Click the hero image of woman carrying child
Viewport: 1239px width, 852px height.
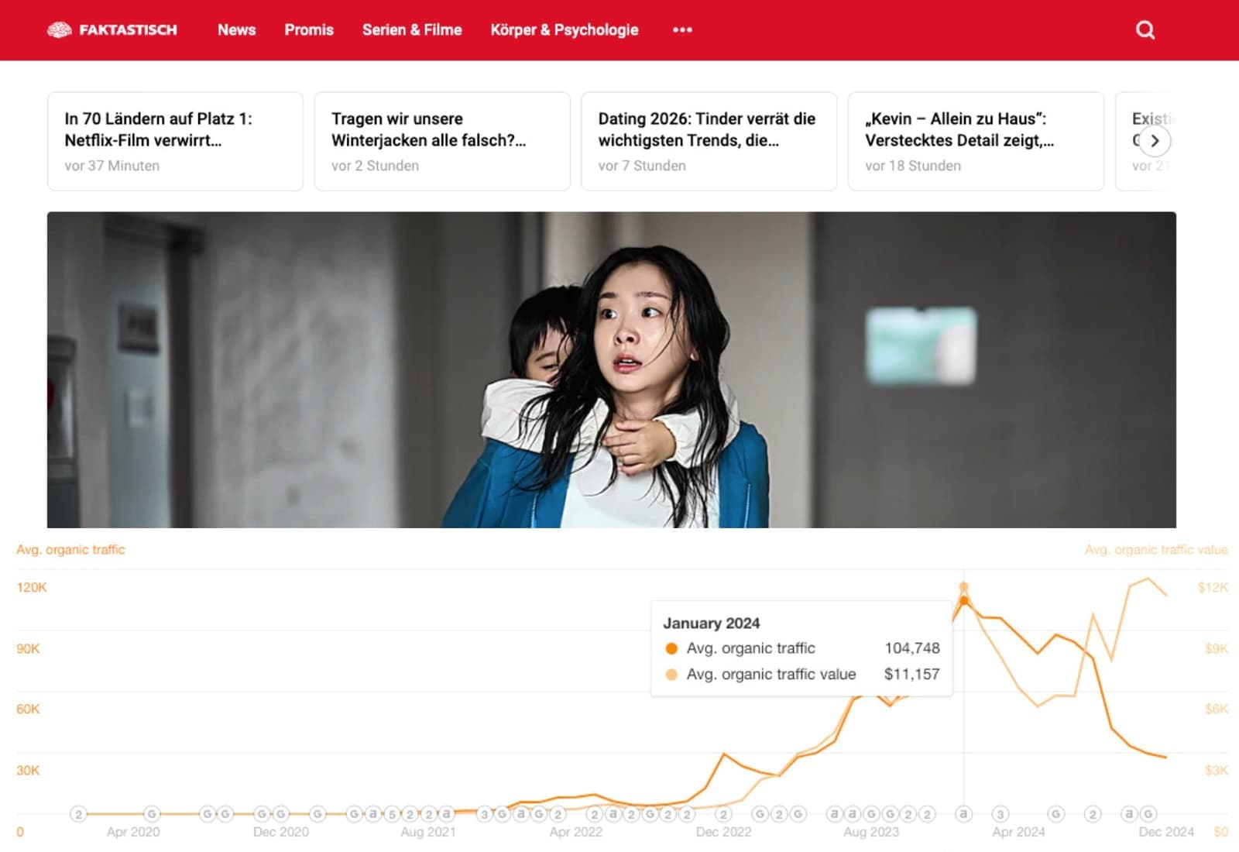pyautogui.click(x=612, y=369)
